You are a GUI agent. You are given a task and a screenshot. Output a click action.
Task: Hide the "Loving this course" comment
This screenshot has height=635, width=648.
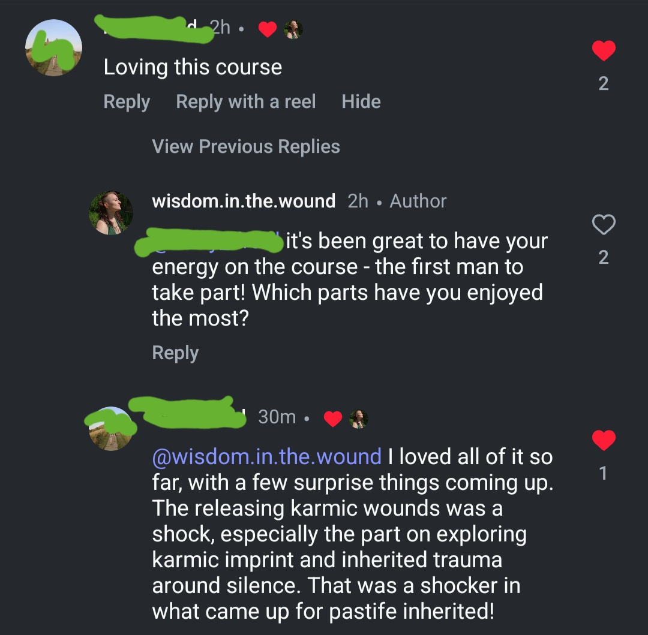click(x=361, y=102)
